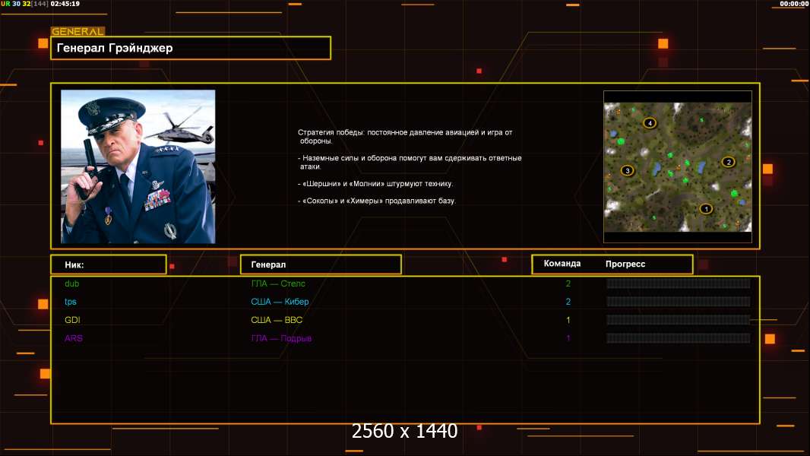Select player ARS in the list
The image size is (810, 456).
(73, 338)
